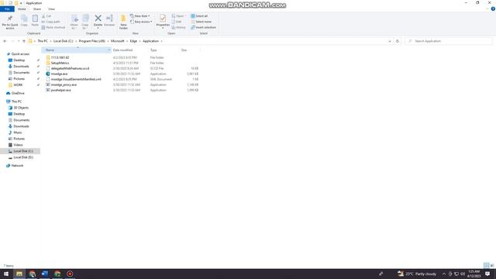
Task: Create a New folder
Action: point(123,22)
